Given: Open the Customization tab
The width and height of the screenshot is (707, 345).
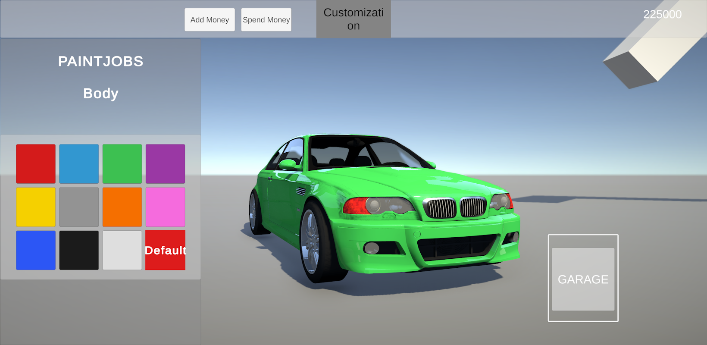Looking at the screenshot, I should 353,19.
